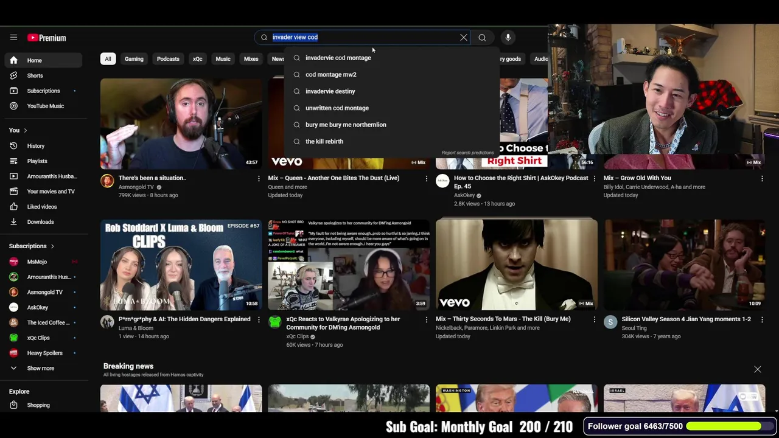
Task: Expand the 'You' section chevron
Action: [25, 130]
